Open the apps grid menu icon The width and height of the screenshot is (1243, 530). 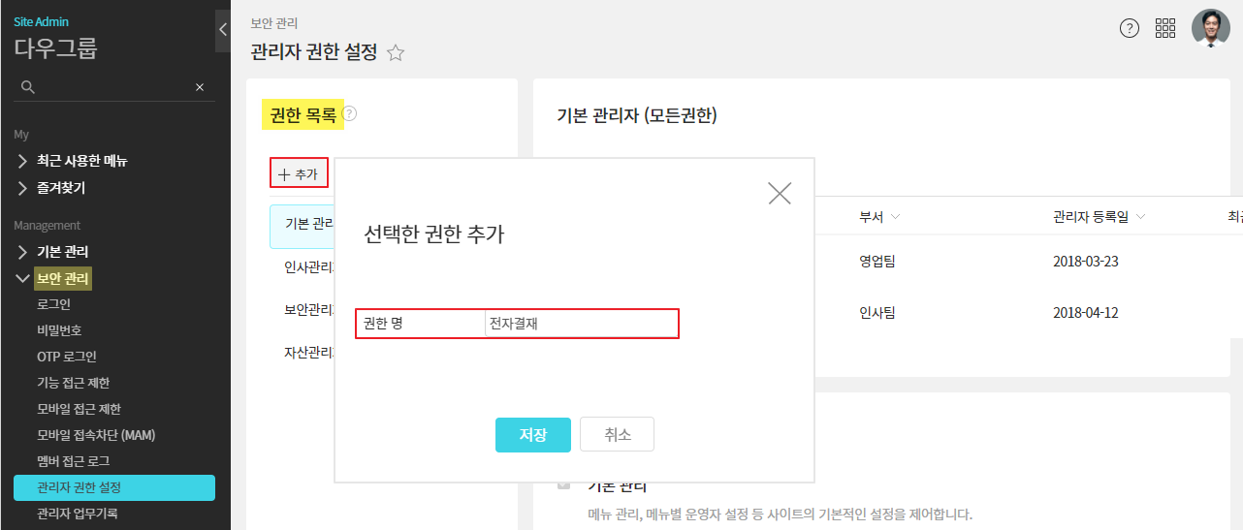1165,28
